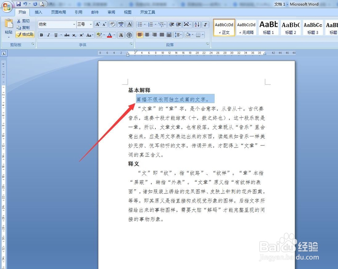Open the 审阅 ribbon tab
The height and width of the screenshot is (269, 338).
click(x=111, y=12)
